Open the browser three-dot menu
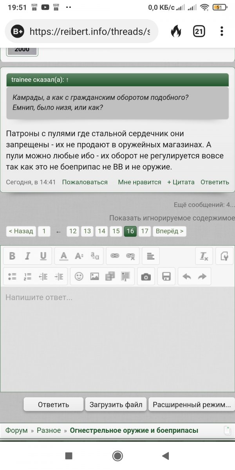This screenshot has height=470, width=235. 222,31
